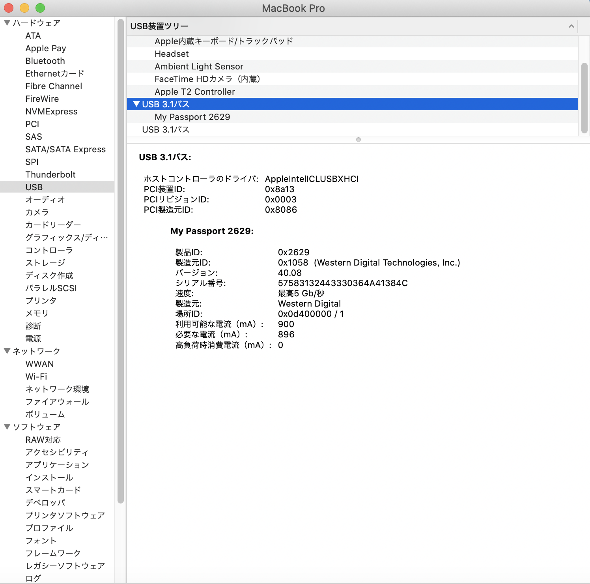Screen dimensions: 590x584
Task: Select FaceTime HDカメラ（内蔵）in the tree
Action: click(208, 79)
